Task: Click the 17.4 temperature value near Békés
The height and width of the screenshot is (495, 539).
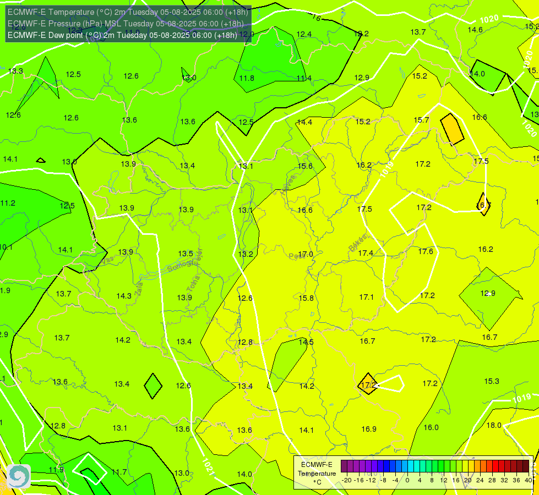Action: click(x=366, y=253)
